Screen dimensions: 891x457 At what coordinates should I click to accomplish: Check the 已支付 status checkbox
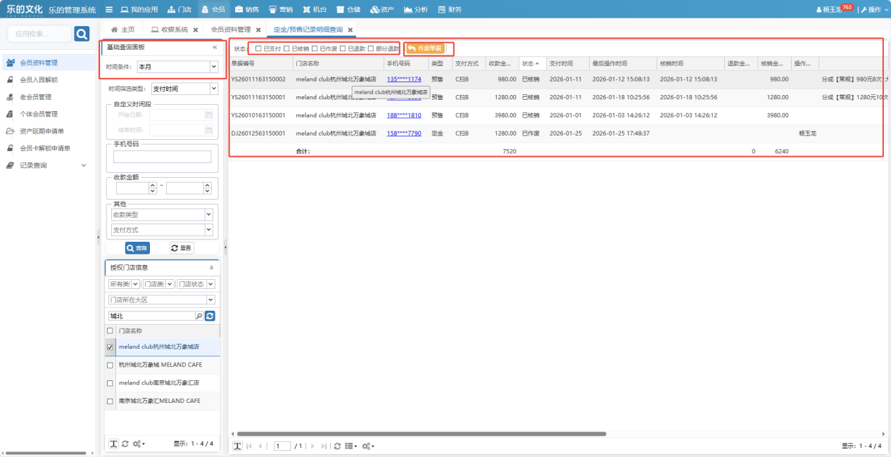point(258,49)
